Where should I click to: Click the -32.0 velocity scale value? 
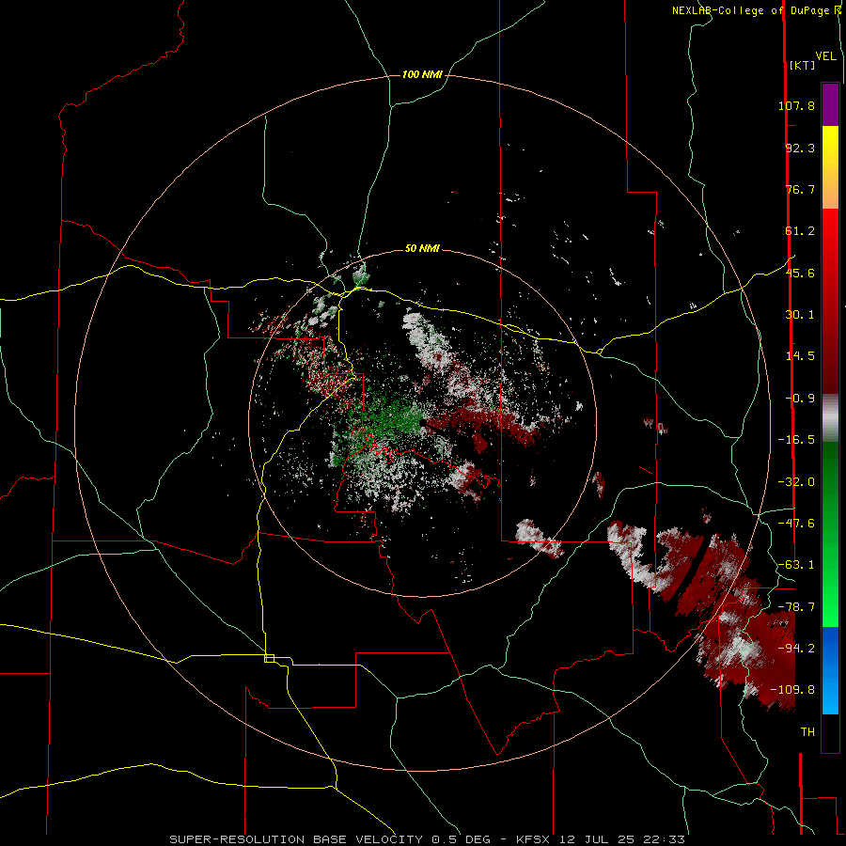click(x=796, y=482)
